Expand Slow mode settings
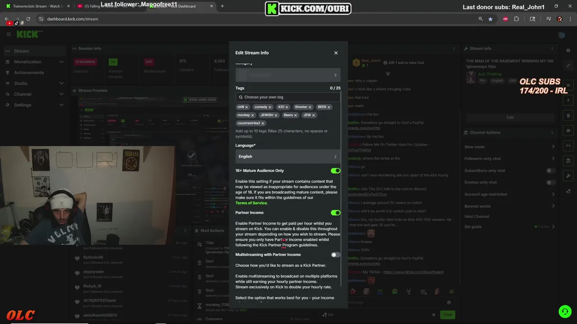 [510, 147]
